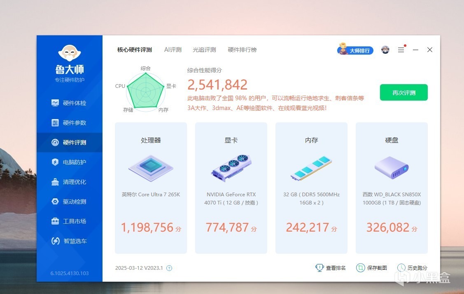Image resolution: width=464 pixels, height=294 pixels.
Task: Click the version help question mark
Action: pyautogui.click(x=169, y=268)
